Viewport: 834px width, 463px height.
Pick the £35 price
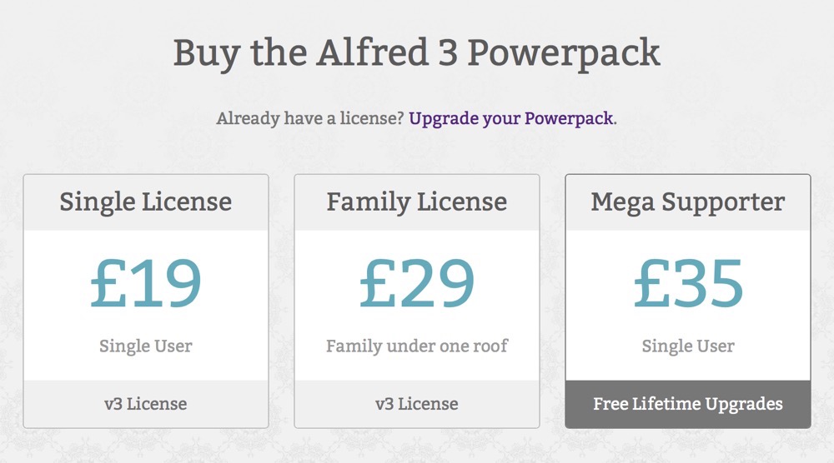688,283
